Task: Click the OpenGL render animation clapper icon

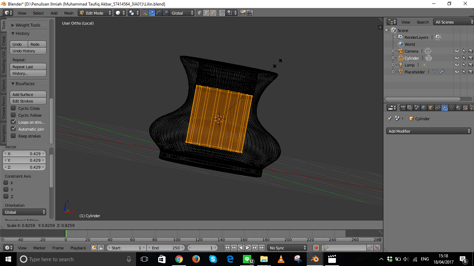Action: pos(249,13)
